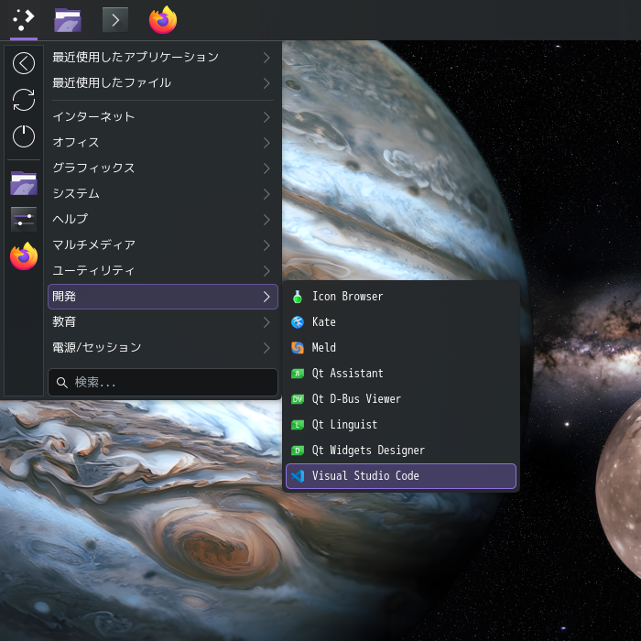Select the マルチメディア label text
Viewport: 641px width, 641px height.
[93, 244]
